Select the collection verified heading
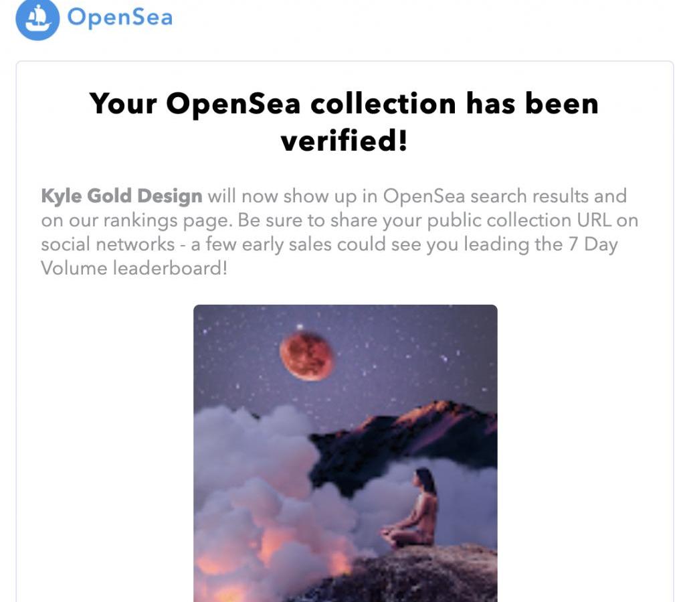Viewport: 685px width, 602px height. pos(344,121)
